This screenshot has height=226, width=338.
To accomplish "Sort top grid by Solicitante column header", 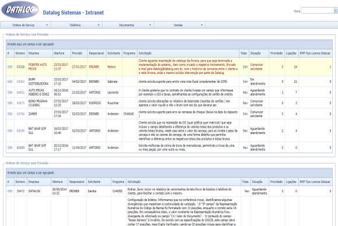I will [114, 53].
